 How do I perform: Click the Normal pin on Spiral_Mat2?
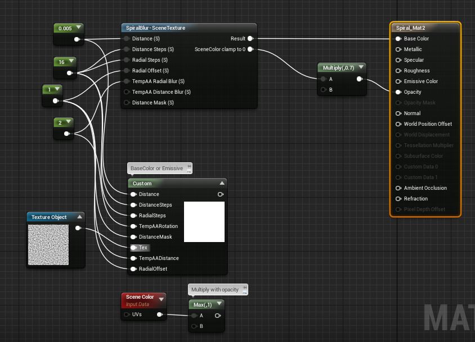(x=398, y=113)
